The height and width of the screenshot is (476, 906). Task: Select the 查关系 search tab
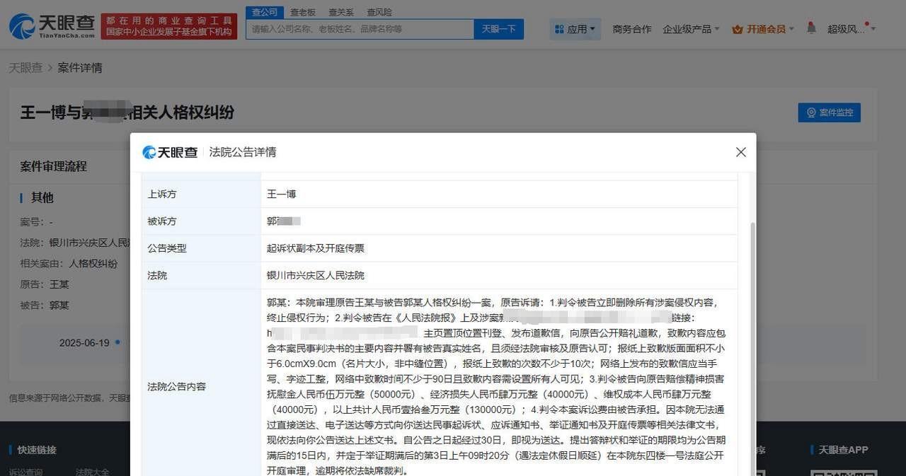[x=341, y=12]
